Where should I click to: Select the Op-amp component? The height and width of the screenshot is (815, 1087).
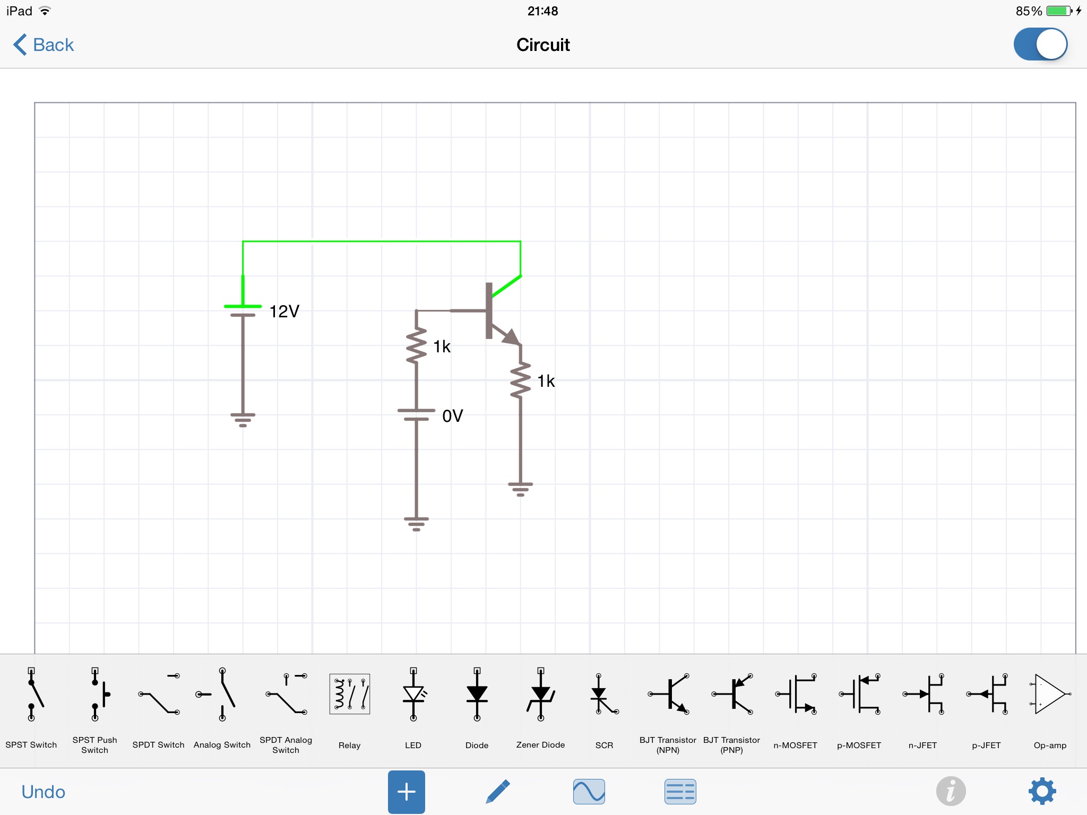click(1050, 694)
